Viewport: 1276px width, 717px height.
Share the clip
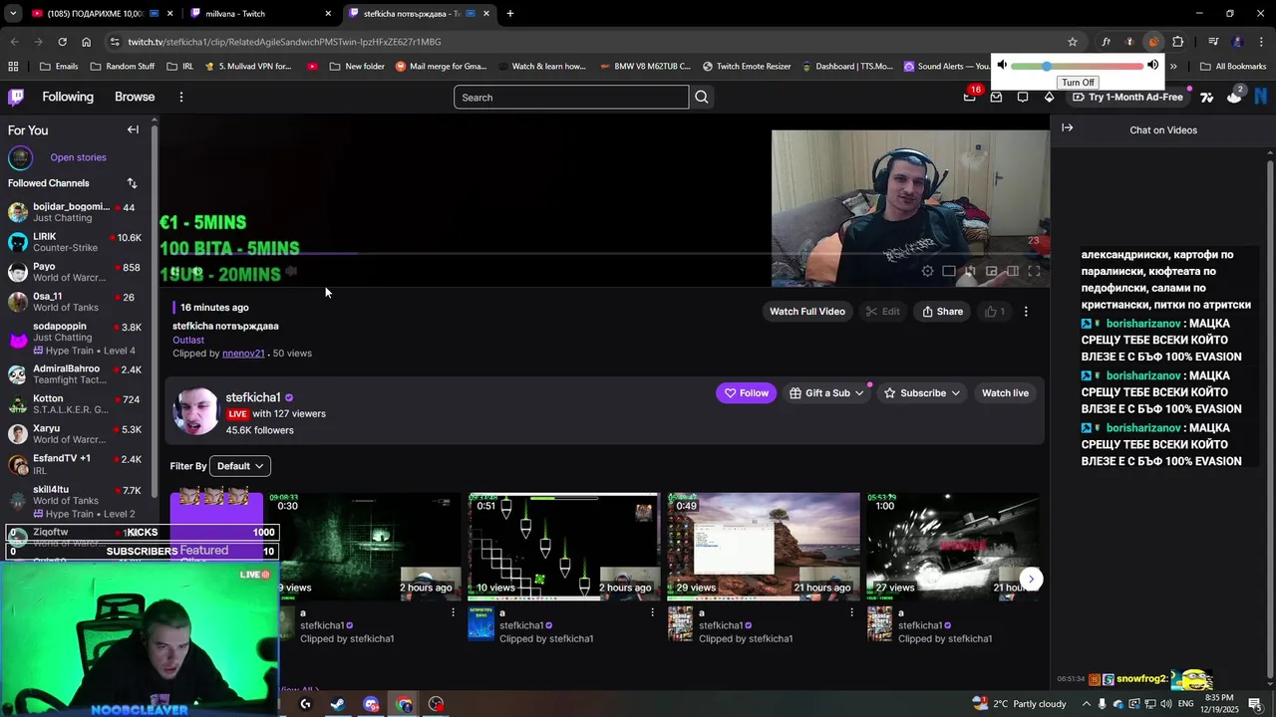[942, 312]
